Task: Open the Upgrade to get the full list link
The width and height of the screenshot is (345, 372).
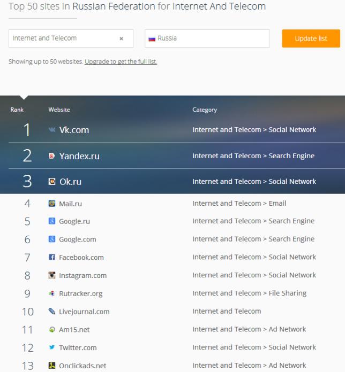Action: click(121, 61)
